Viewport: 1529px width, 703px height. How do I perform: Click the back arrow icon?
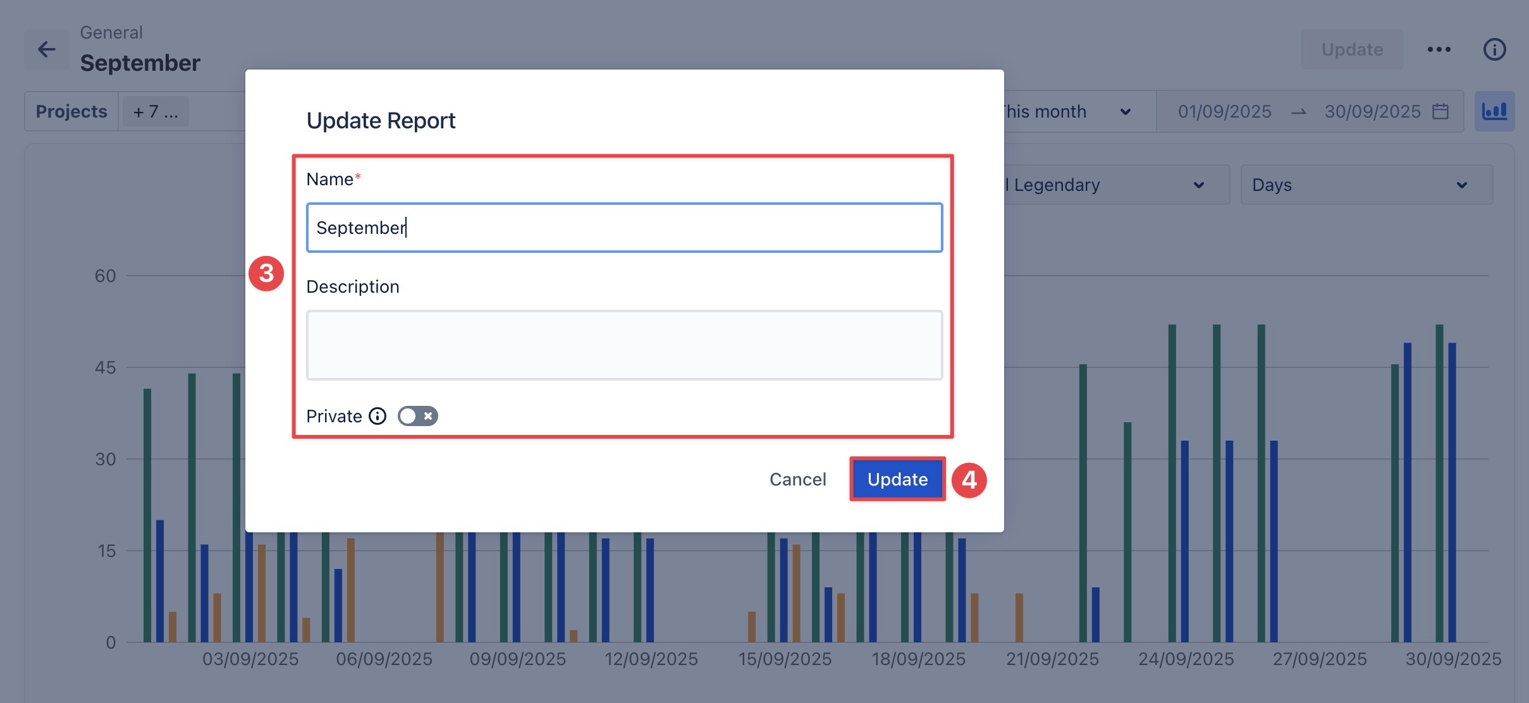pos(46,49)
